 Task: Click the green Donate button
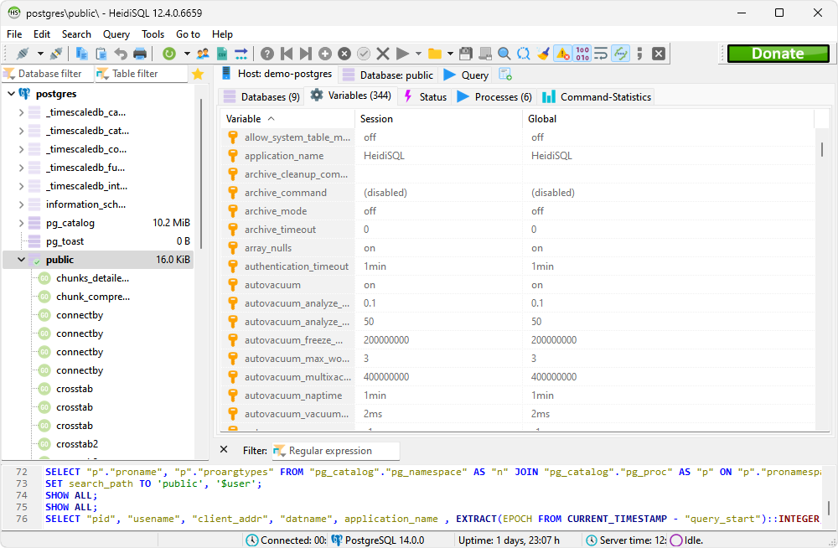777,54
